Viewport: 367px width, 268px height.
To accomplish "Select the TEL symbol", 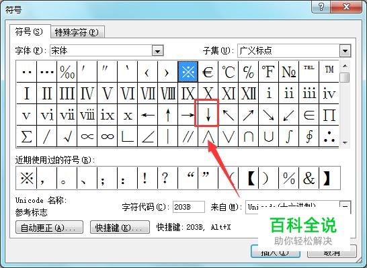I will click(x=309, y=72).
